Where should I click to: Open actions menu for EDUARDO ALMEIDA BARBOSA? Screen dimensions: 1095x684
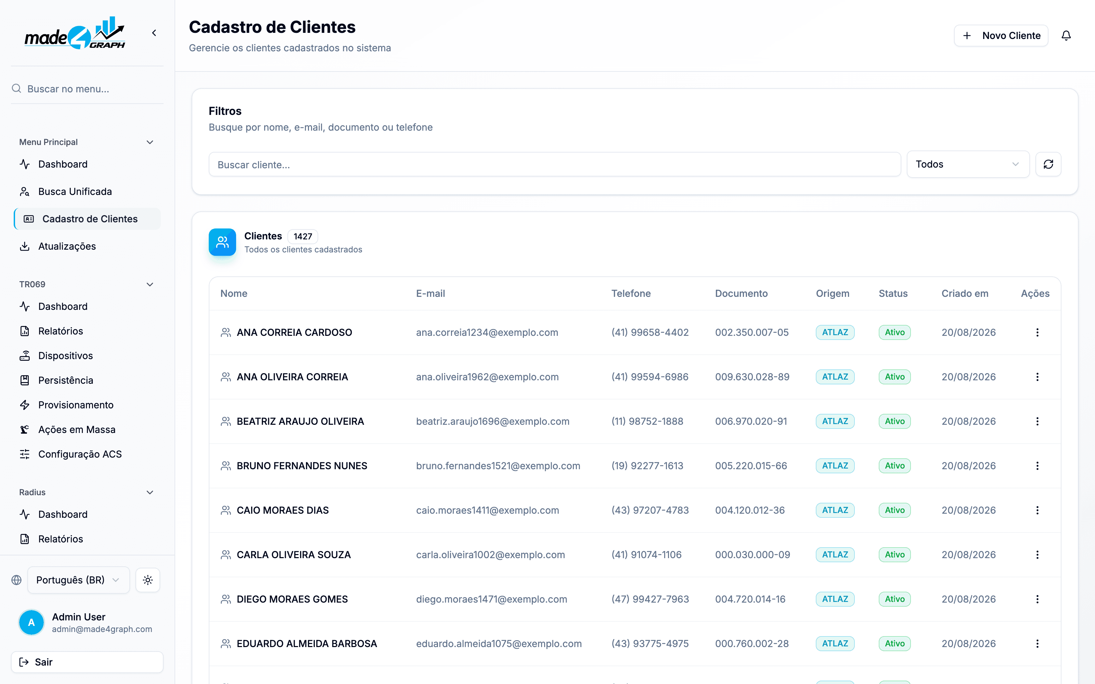1038,643
